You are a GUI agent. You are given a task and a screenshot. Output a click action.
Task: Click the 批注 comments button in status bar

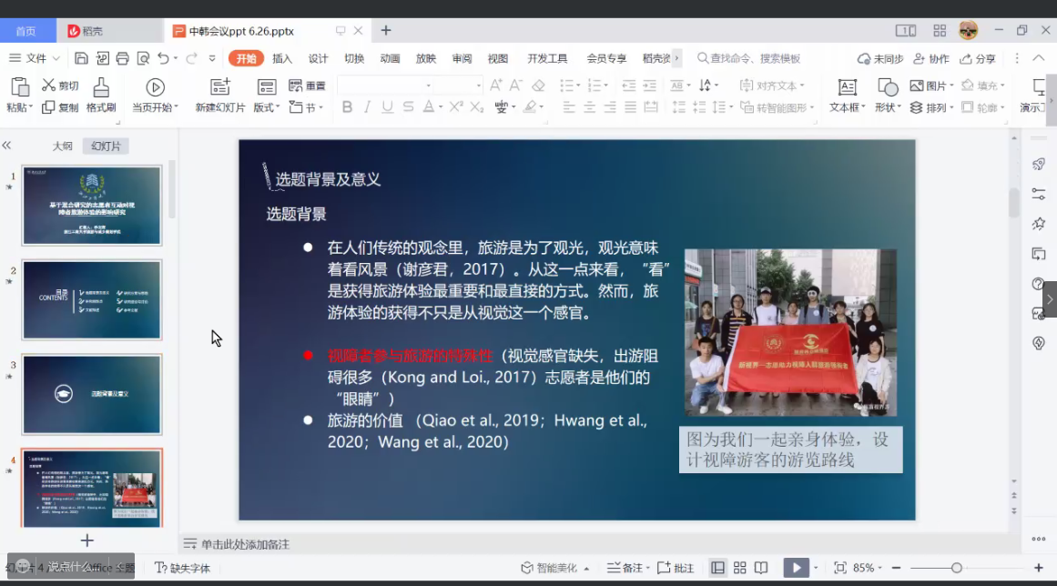676,568
